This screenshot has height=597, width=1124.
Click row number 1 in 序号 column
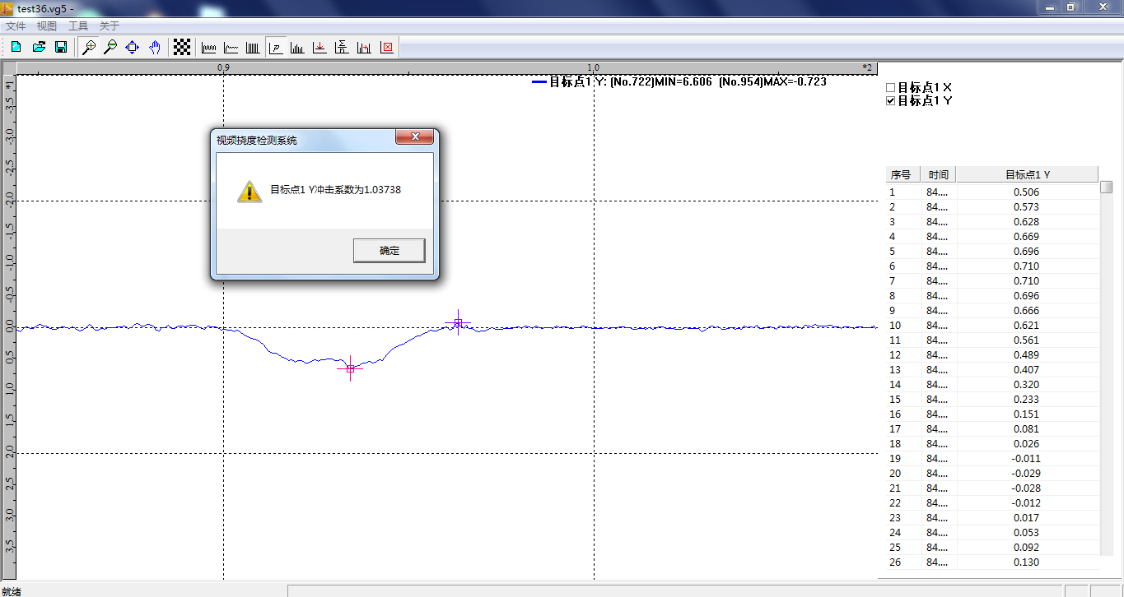[892, 192]
